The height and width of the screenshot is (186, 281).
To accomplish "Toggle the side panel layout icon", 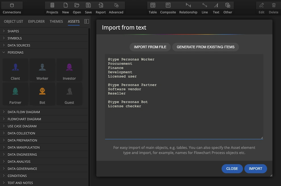I will [87, 22].
